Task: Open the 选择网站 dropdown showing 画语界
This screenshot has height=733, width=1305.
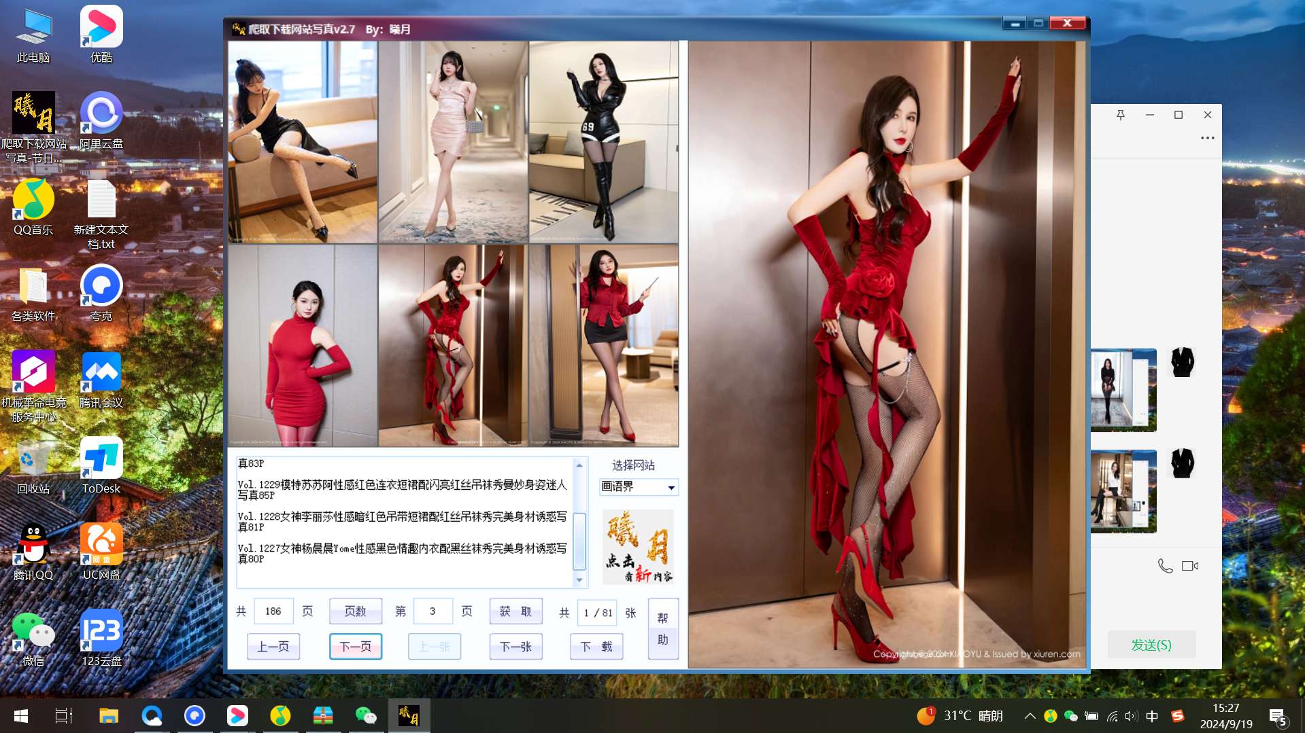Action: (639, 487)
